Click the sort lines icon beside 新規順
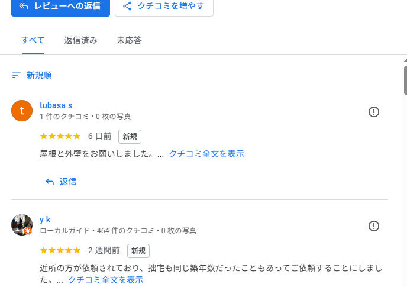Screen dimensions: 407x287 point(16,75)
